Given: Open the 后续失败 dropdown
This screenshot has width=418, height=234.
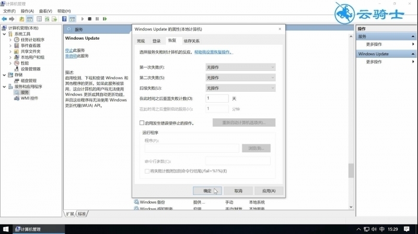Looking at the screenshot, I should pos(240,88).
